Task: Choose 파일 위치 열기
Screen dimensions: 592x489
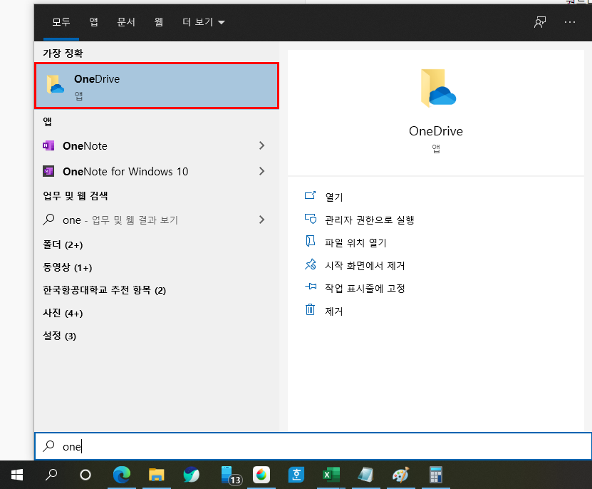Action: [x=355, y=242]
